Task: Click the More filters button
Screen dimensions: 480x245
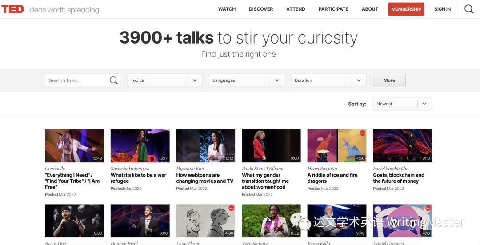Action: tap(389, 80)
